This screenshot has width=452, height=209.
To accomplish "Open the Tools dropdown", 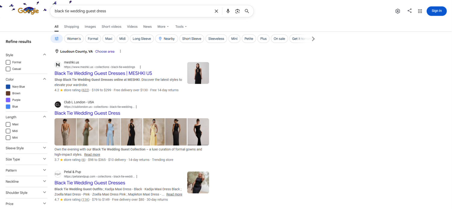I will [x=181, y=27].
